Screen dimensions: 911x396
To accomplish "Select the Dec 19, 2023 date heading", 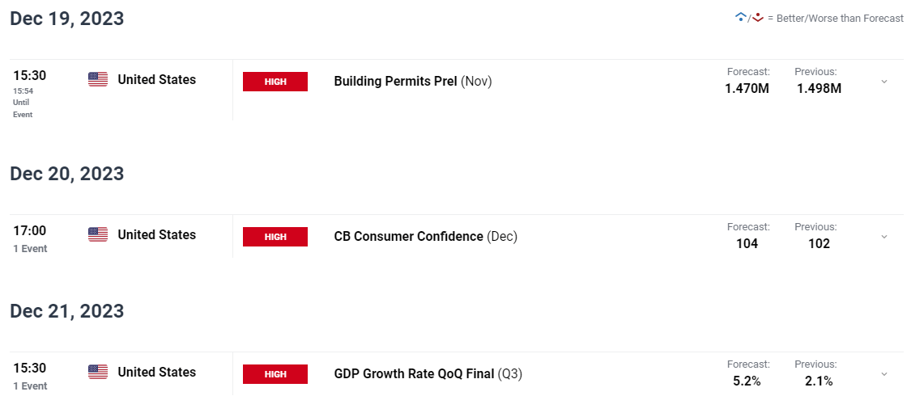I will [x=67, y=19].
